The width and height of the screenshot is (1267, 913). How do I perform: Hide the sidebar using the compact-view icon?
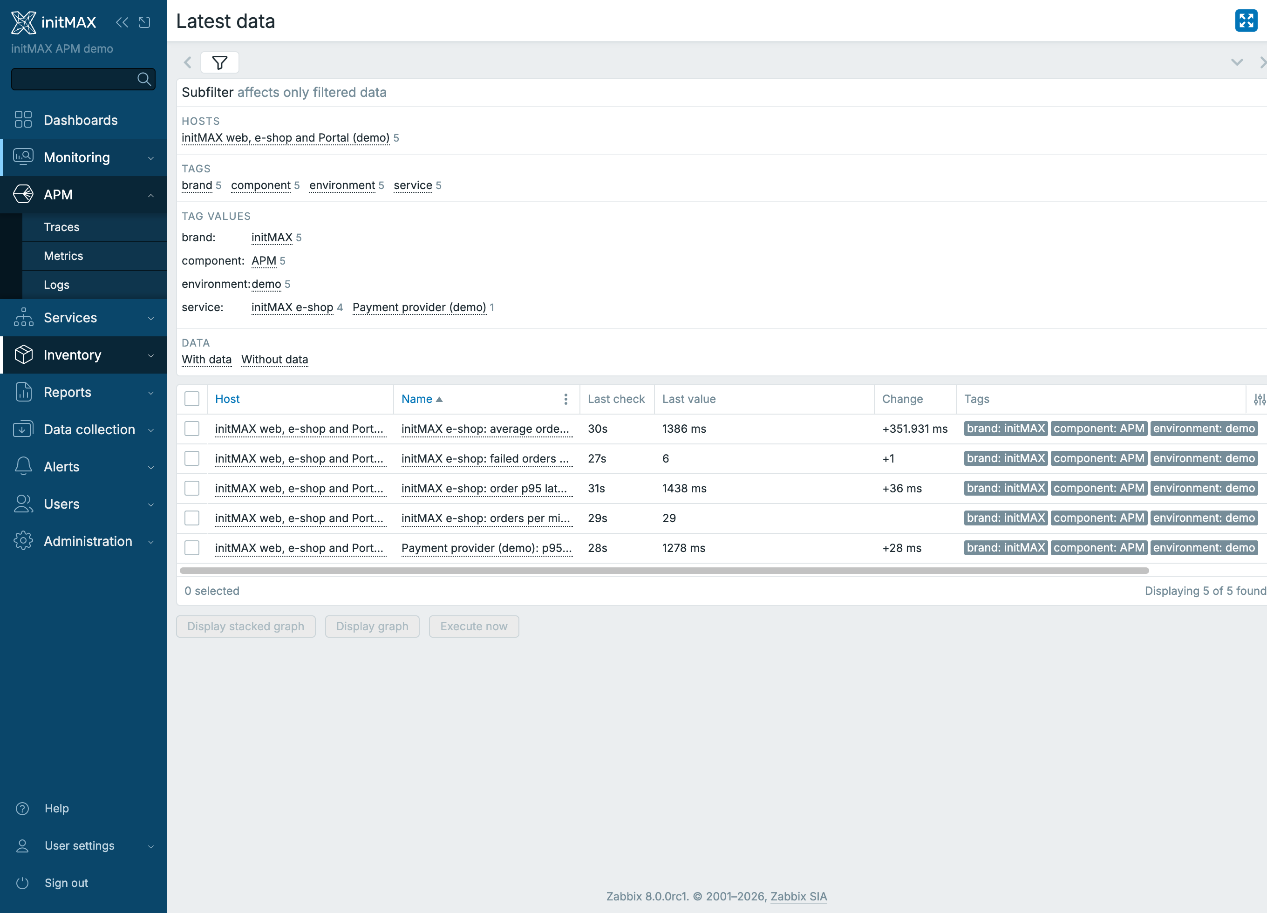(145, 22)
